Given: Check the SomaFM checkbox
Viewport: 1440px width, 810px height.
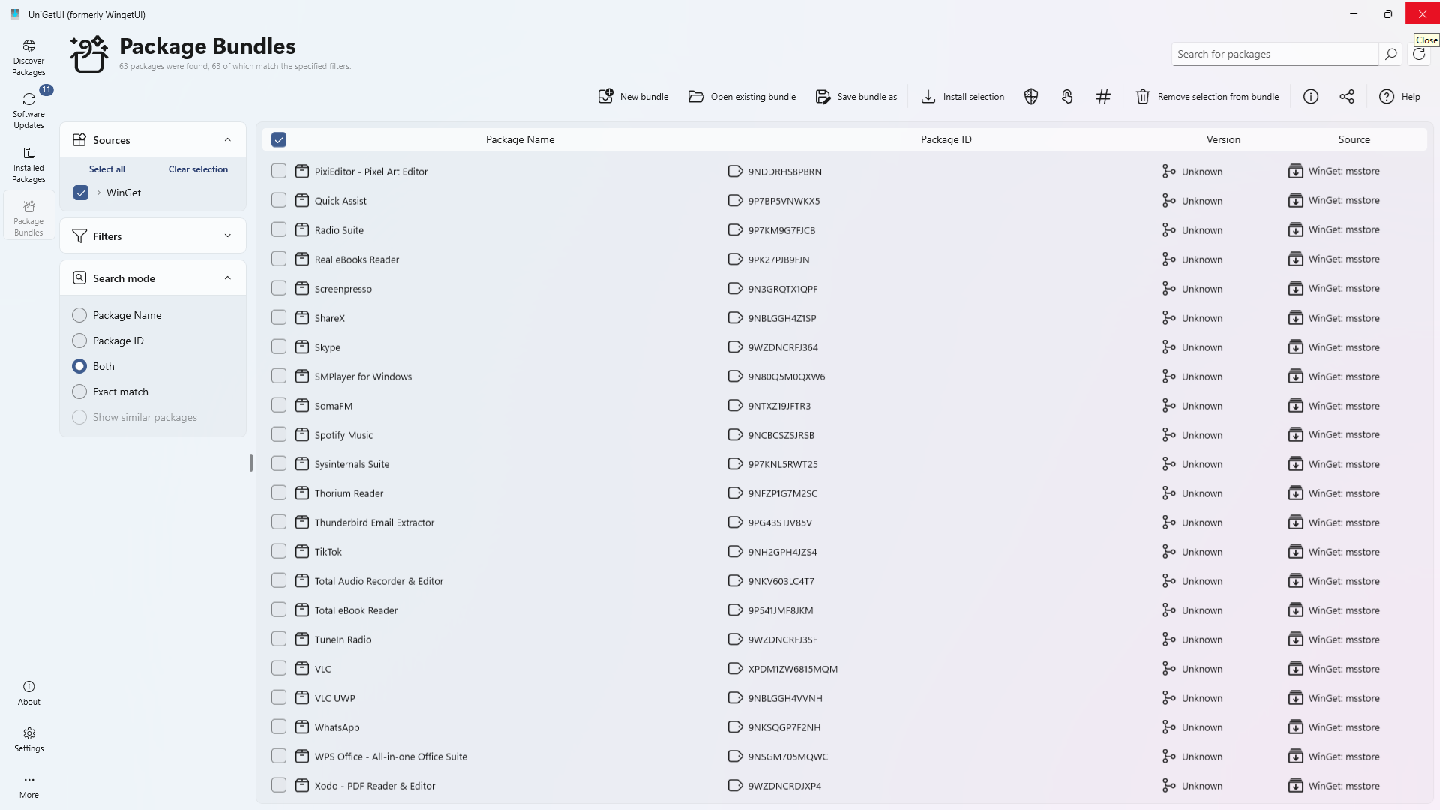Looking at the screenshot, I should coord(279,405).
